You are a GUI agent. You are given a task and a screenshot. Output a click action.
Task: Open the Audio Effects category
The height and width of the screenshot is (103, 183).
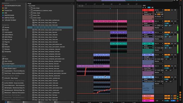coord(9,35)
